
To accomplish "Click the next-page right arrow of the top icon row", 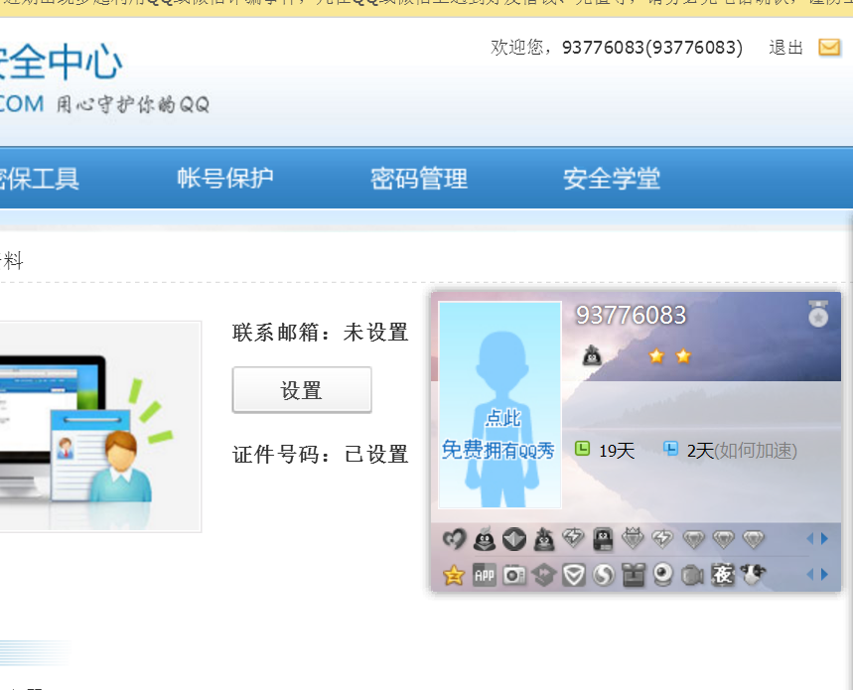I will pos(825,539).
